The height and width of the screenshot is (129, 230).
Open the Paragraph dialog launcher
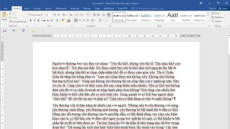tap(110, 26)
